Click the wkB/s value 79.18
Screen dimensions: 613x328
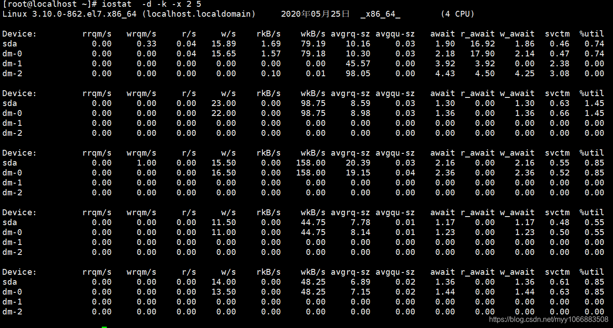[x=313, y=54]
